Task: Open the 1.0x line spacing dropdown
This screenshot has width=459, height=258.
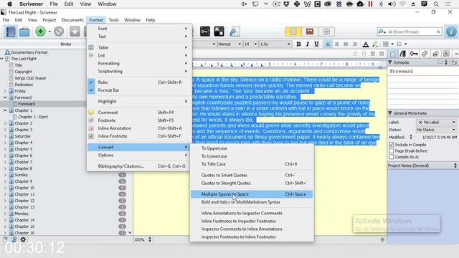Action: pos(275,44)
